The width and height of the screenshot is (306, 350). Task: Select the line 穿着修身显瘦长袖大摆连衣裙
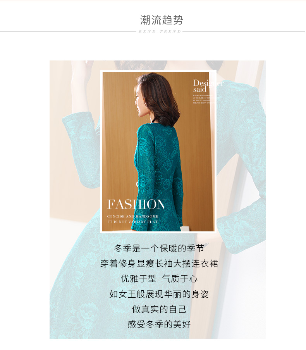(159, 264)
